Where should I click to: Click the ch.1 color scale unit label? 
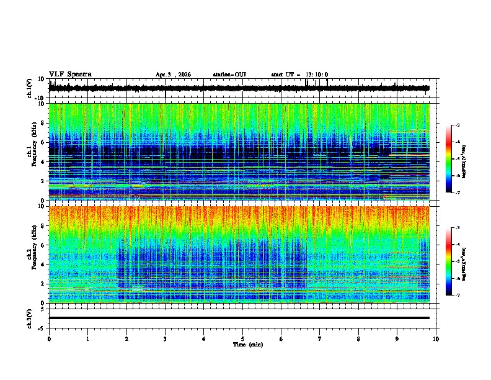pos(464,162)
